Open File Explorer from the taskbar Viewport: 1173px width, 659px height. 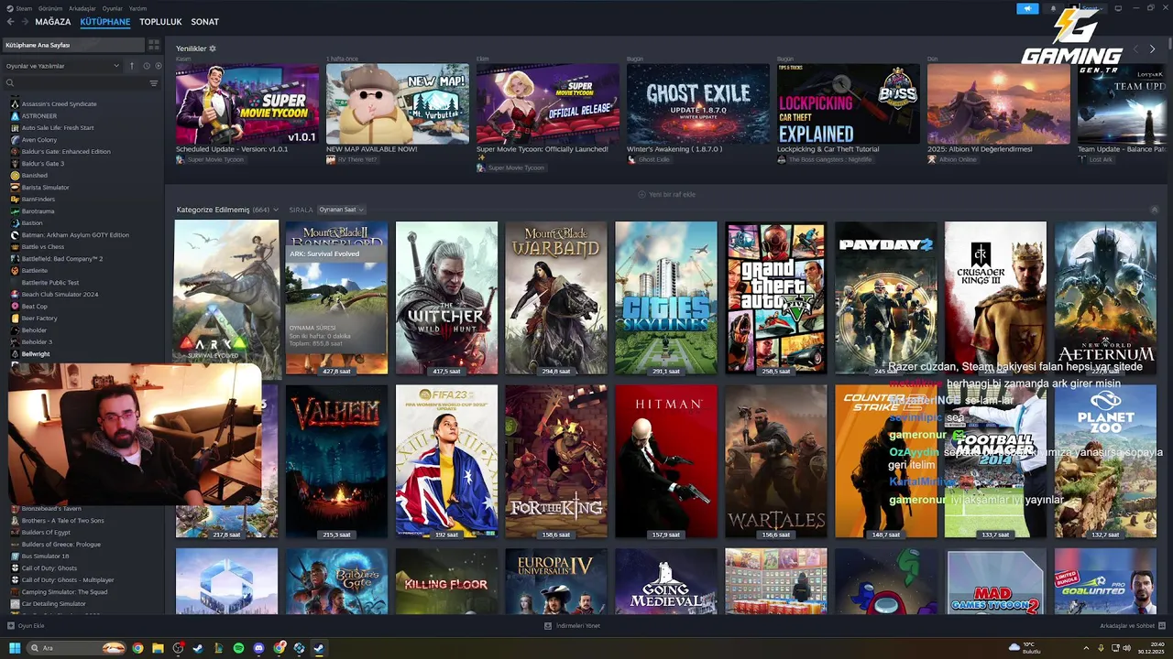pos(158,648)
